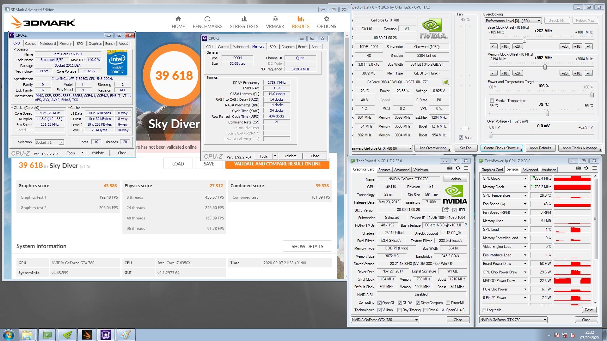Image resolution: width=607 pixels, height=341 pixels.
Task: Open GPU selector in left GPU-Z window
Action: click(385, 320)
